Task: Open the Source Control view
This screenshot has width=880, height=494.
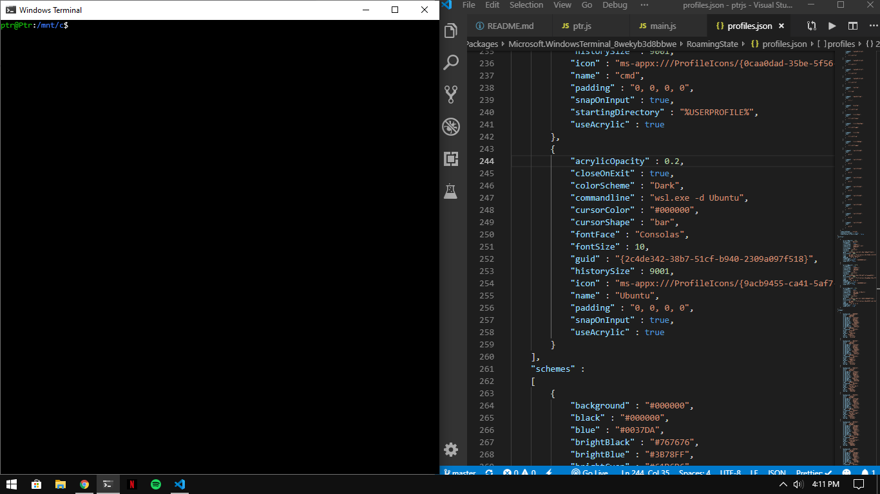Action: 451,95
